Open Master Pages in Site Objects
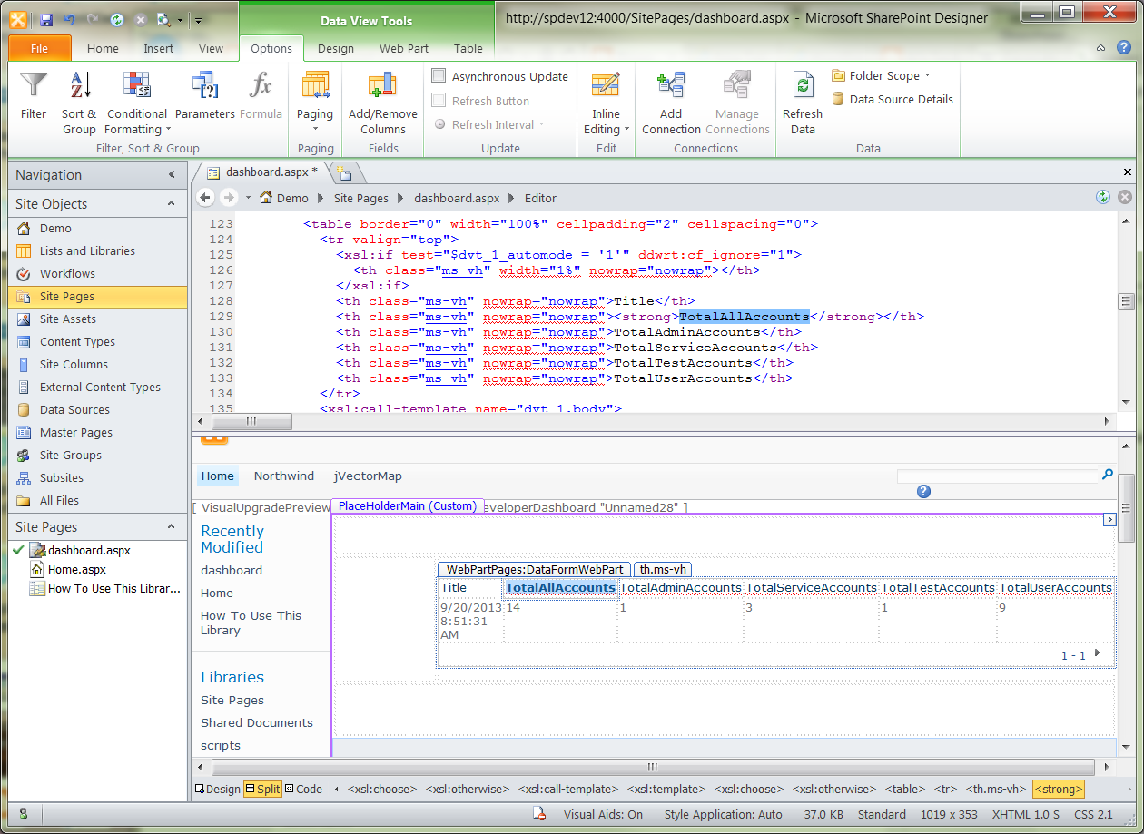Viewport: 1144px width, 834px height. (76, 433)
